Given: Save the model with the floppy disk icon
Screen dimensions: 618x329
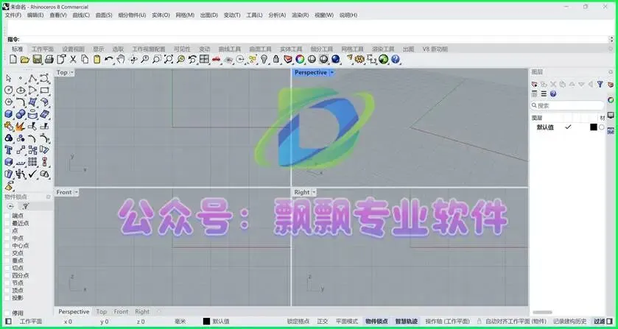Looking at the screenshot, I should (37, 60).
